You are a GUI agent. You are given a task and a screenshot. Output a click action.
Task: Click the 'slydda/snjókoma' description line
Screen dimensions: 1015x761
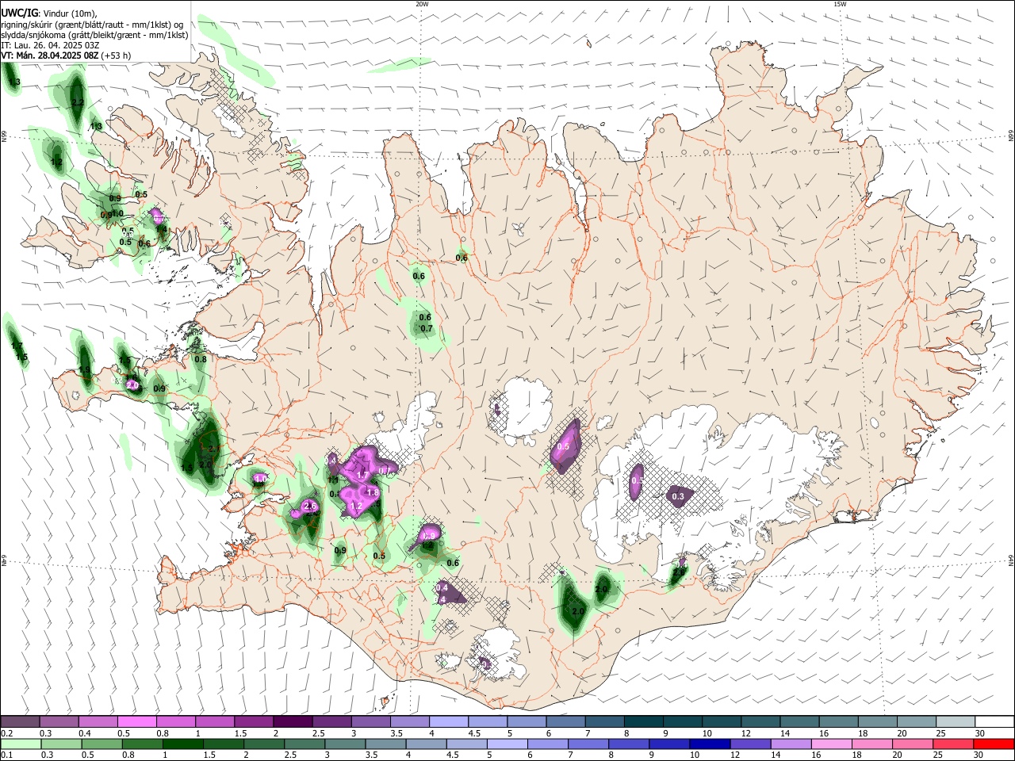point(95,35)
